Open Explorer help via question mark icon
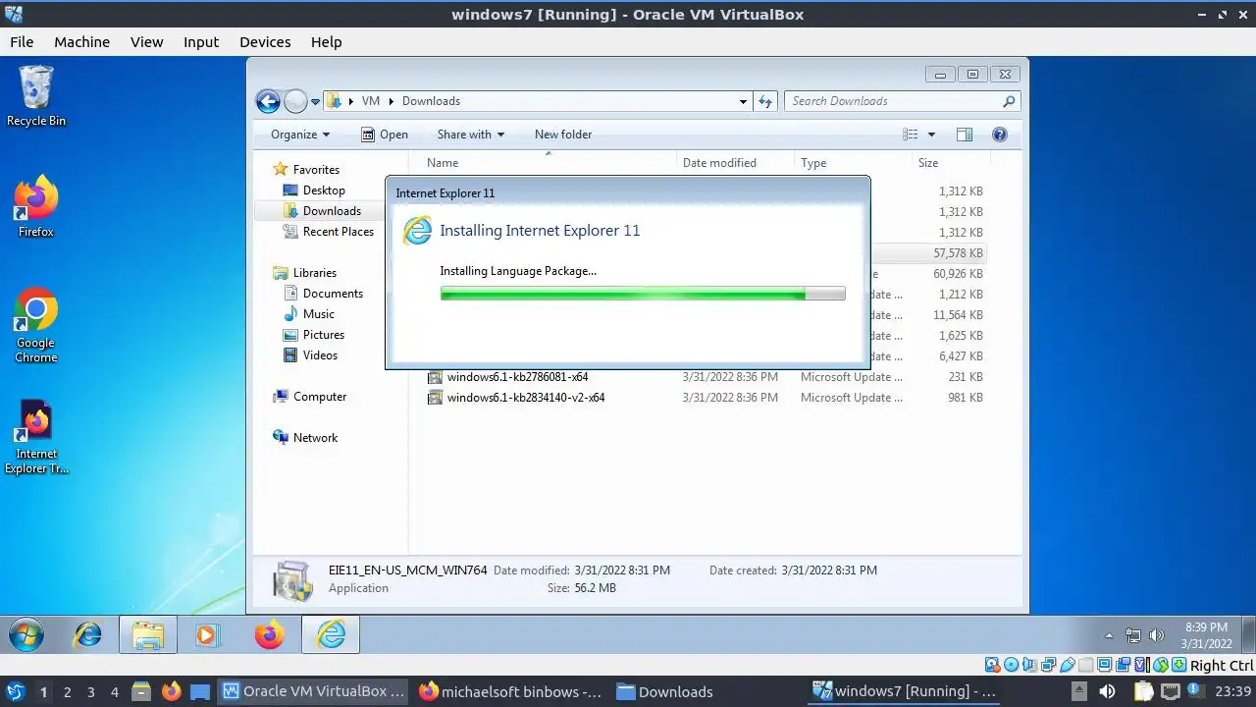Screen dimensions: 1256x707 coord(1000,135)
